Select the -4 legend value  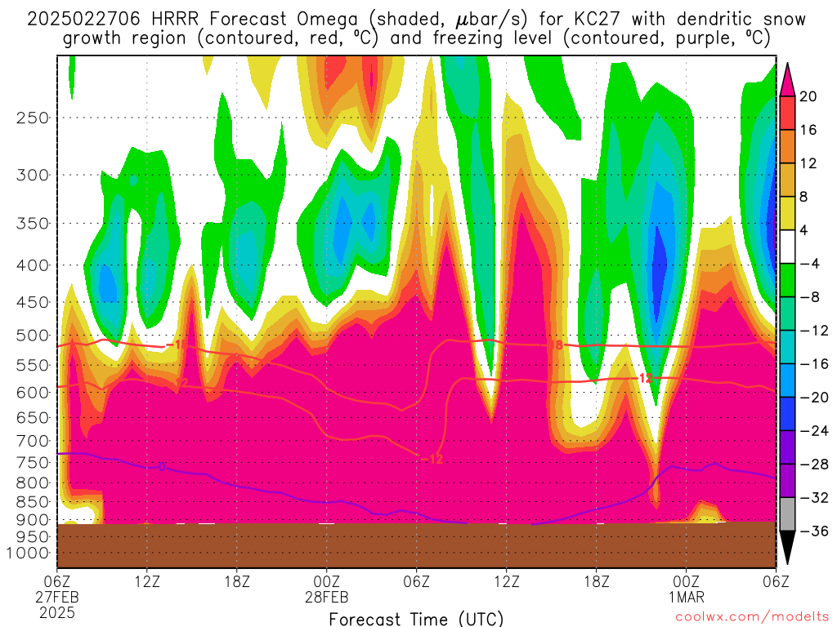[808, 264]
